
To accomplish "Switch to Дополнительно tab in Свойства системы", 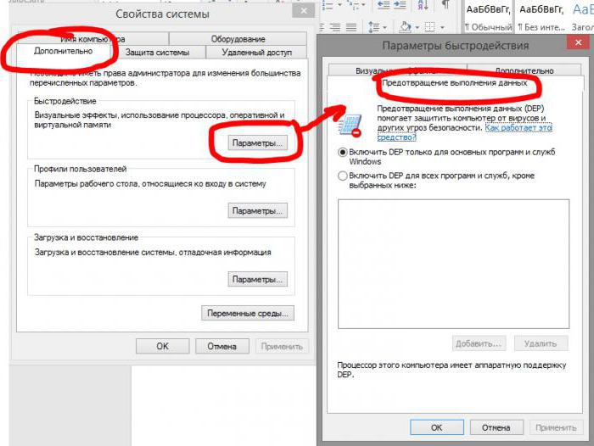I will coord(64,51).
